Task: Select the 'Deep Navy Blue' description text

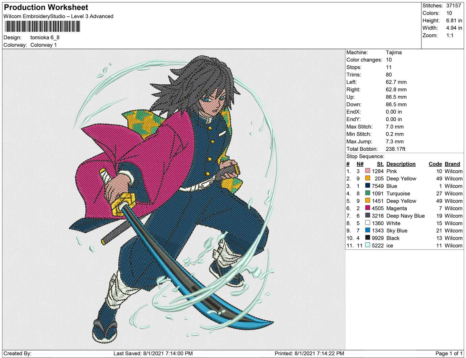Action: pos(405,216)
